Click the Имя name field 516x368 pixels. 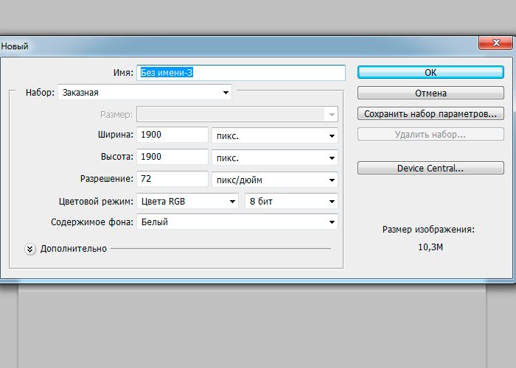tap(241, 73)
